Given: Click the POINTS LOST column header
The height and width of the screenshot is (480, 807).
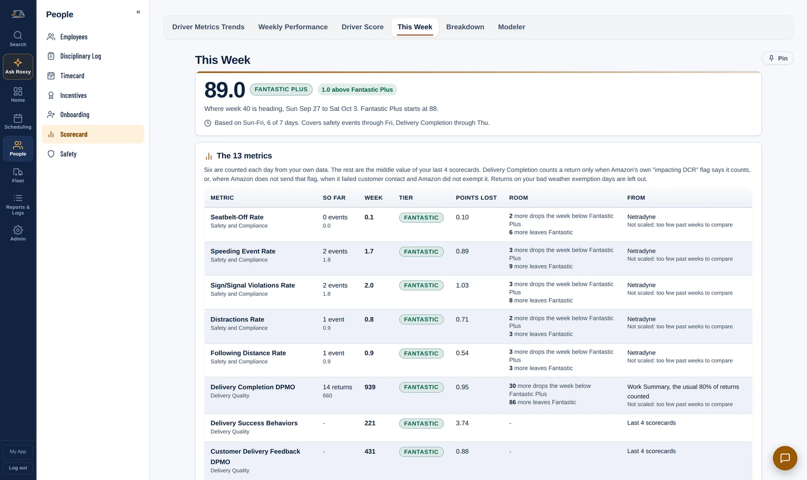Looking at the screenshot, I should coord(476,198).
